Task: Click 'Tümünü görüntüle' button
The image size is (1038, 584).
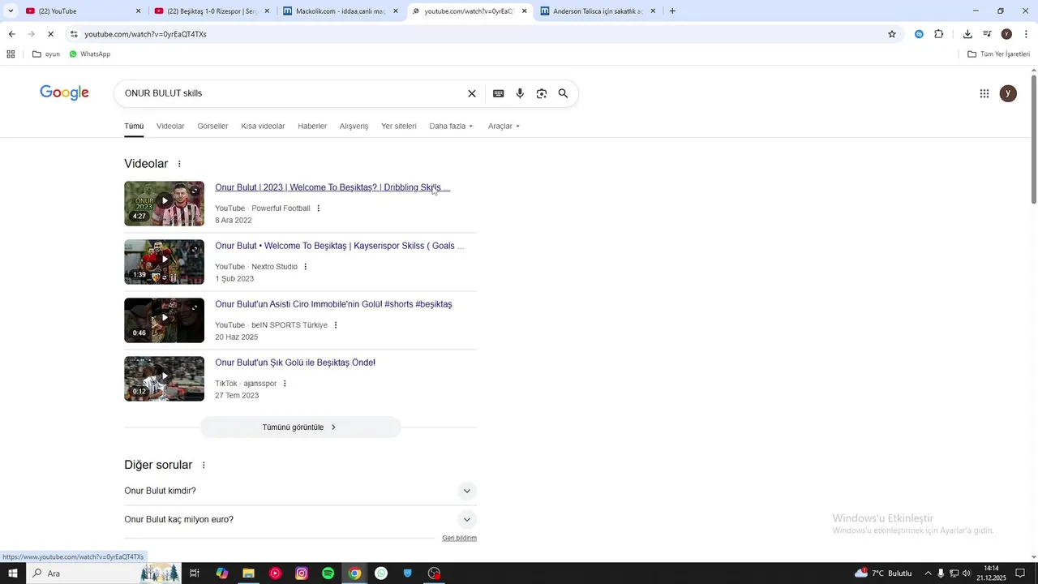Action: (300, 427)
